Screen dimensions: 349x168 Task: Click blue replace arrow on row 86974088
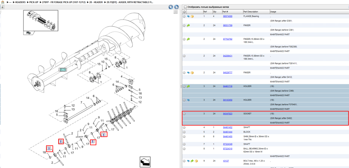click(x=188, y=16)
